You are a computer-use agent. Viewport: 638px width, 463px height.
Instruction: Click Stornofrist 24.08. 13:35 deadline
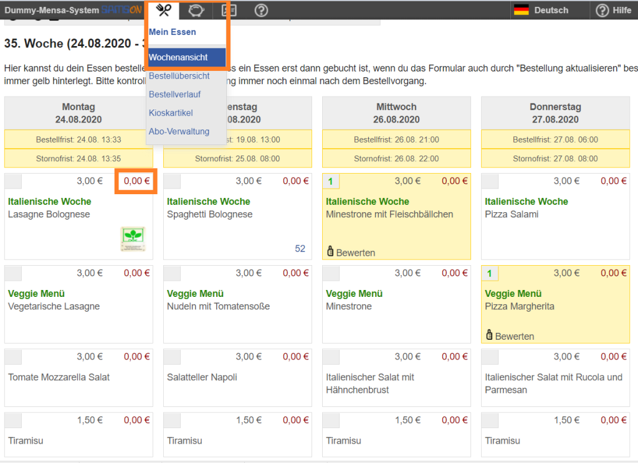coord(79,159)
